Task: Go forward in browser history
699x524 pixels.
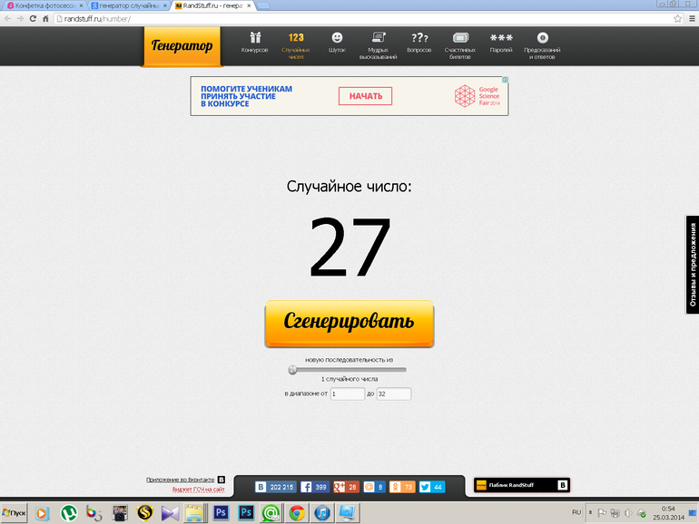Action: (x=20, y=19)
